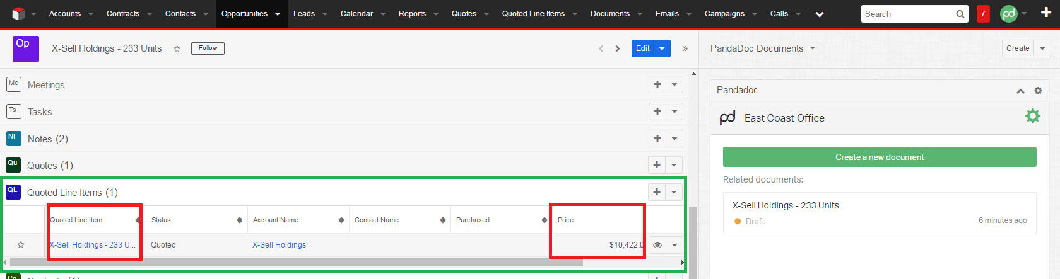Click Create a new document button
Screen dimensions: 1060x279
880,157
